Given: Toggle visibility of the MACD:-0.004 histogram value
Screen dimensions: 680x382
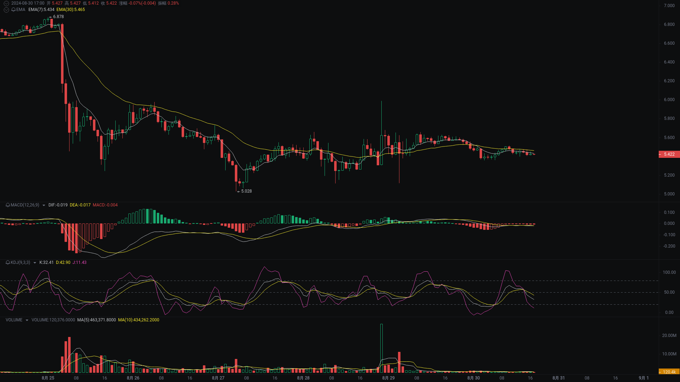Looking at the screenshot, I should point(105,205).
